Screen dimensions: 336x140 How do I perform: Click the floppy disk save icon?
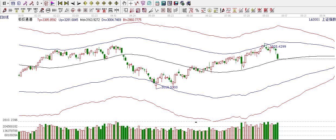point(176,3)
